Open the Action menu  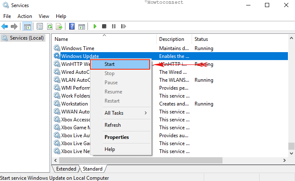click(x=25, y=16)
